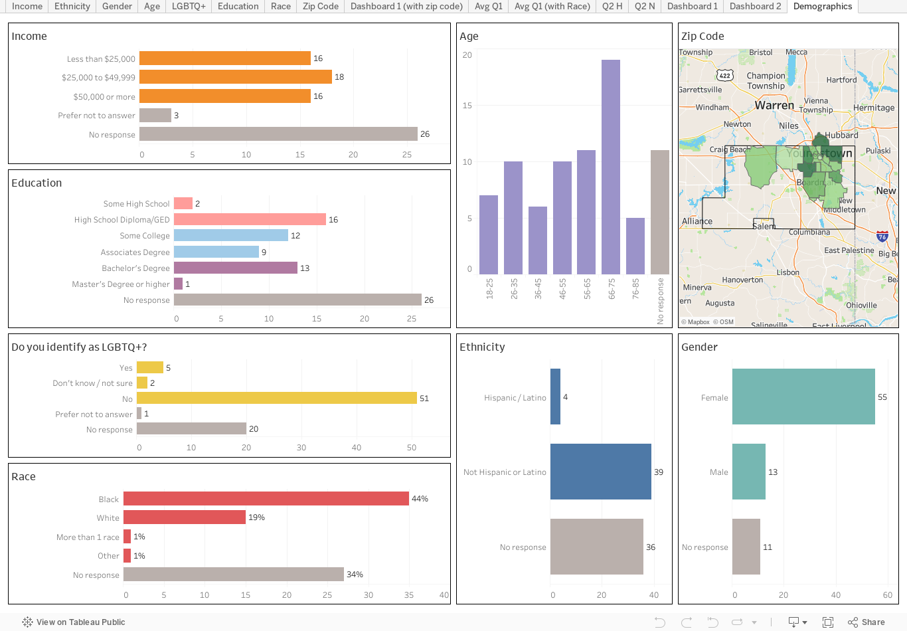
Task: Switch to the Gender tab
Action: click(x=118, y=6)
